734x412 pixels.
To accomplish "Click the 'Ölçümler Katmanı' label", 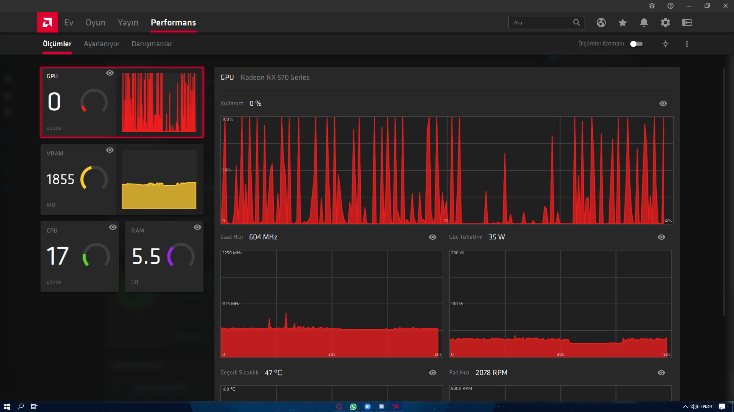I will click(601, 44).
